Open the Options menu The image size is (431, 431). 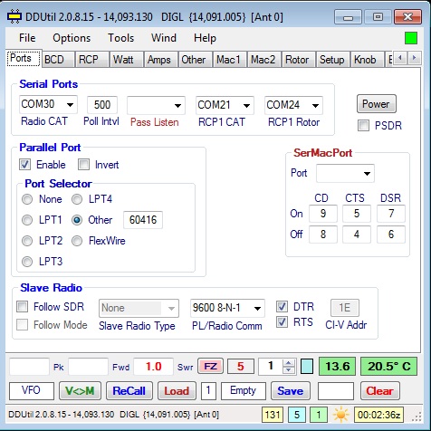72,38
